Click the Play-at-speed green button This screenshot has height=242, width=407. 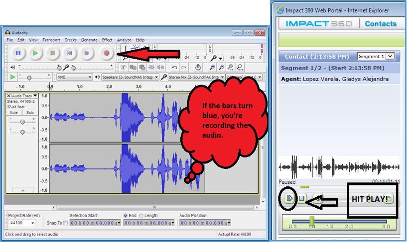(x=12, y=77)
